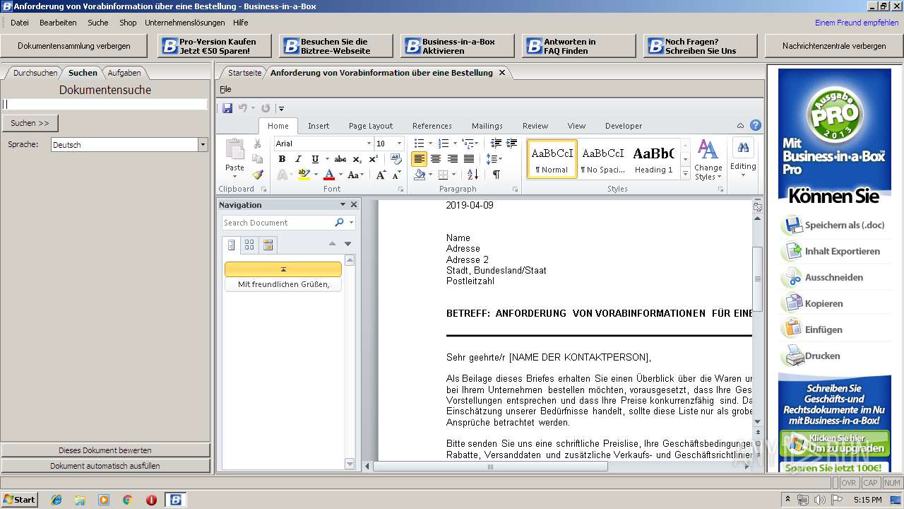This screenshot has width=904, height=509.
Task: Open the References ribbon tab
Action: pos(432,126)
